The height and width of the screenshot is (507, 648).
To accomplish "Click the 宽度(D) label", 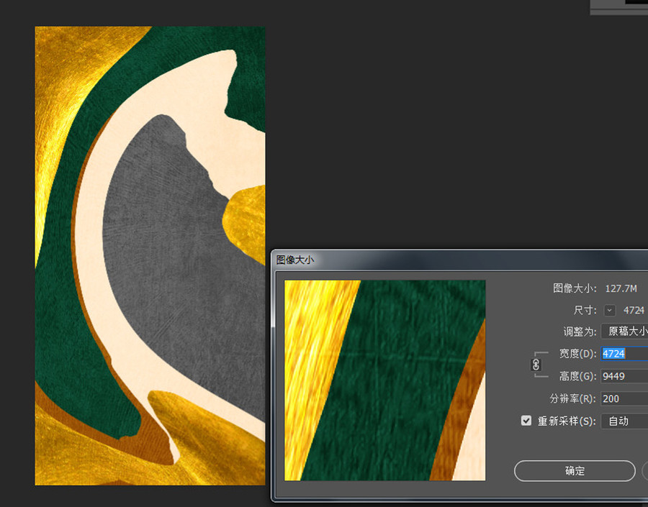I will point(577,354).
